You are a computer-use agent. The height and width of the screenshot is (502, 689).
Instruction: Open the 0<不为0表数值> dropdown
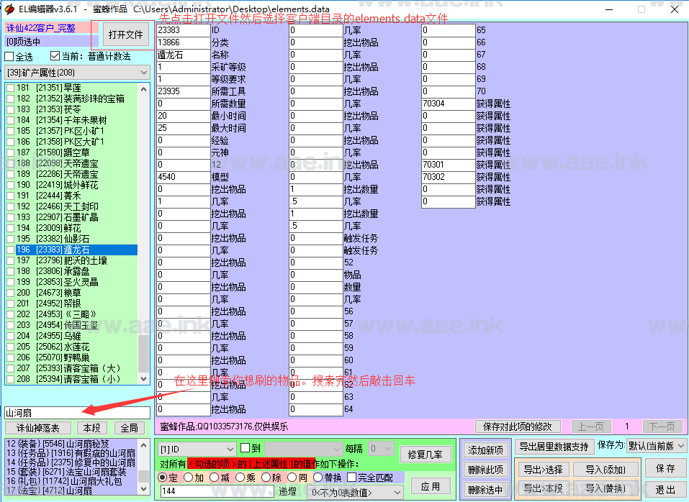[x=356, y=493]
